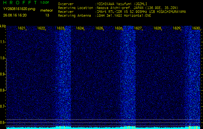Viewport: 203px width, 129px height.
Task: Click the 1528 time marker
Action: pyautogui.click(x=157, y=28)
